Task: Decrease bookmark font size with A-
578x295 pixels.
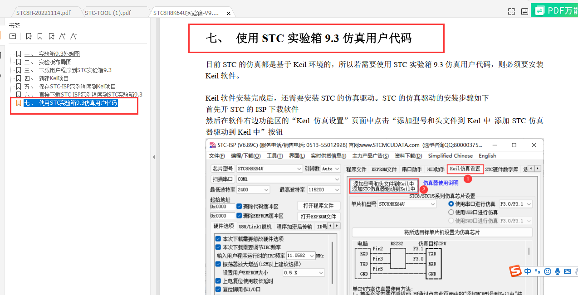Action: coord(73,36)
